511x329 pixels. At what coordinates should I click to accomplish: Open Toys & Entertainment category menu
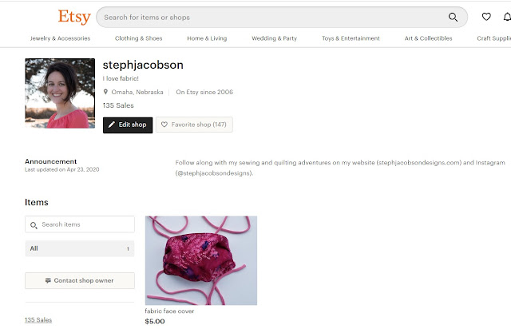[x=351, y=38]
